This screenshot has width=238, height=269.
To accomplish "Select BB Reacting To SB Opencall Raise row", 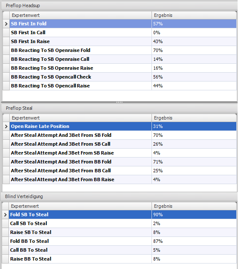I will 123,86.
